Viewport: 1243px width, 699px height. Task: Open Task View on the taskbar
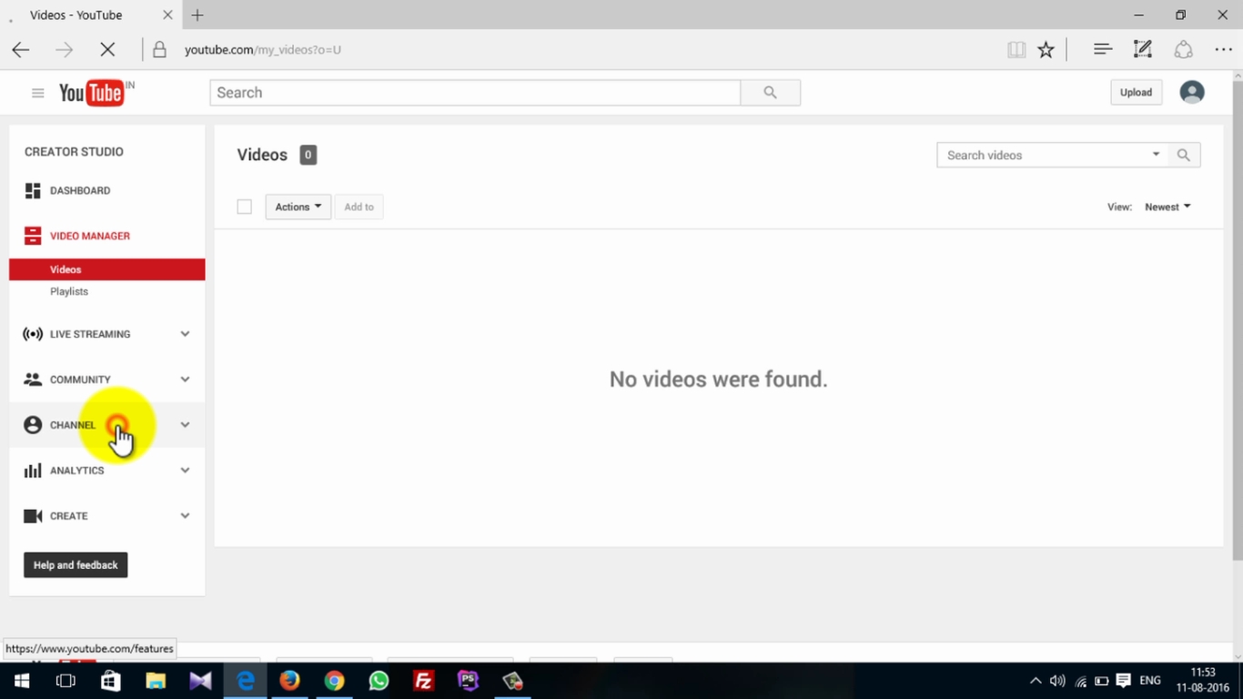[66, 681]
